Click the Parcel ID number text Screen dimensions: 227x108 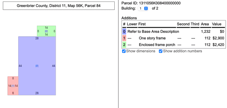[160, 3]
